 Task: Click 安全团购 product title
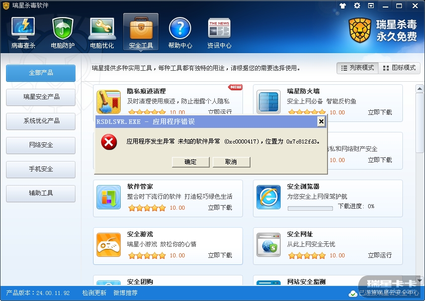click(140, 282)
